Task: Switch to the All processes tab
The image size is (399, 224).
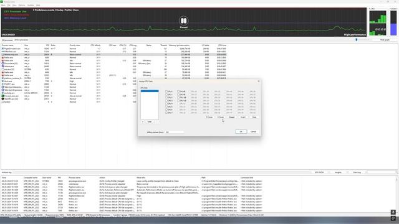Action: pos(7,40)
